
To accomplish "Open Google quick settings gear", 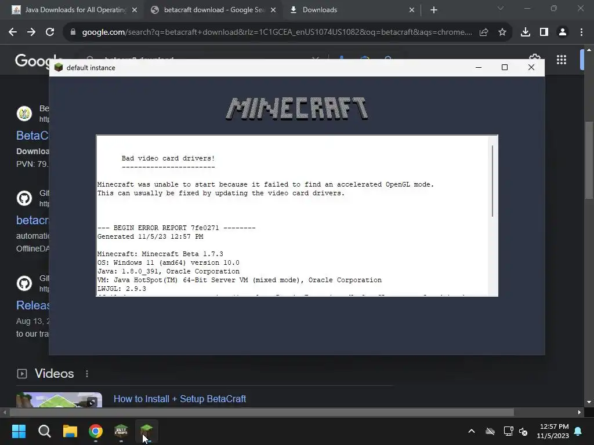I will point(534,57).
